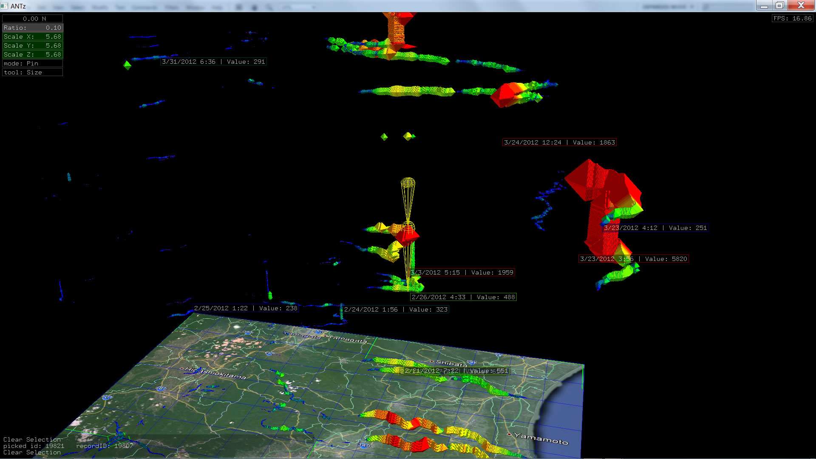Image resolution: width=816 pixels, height=459 pixels.
Task: Select the Scale Z value field
Action: 33,54
